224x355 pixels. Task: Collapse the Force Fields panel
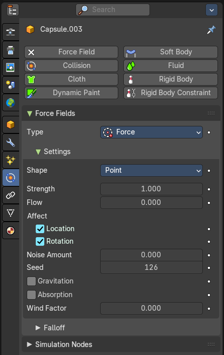(x=30, y=113)
